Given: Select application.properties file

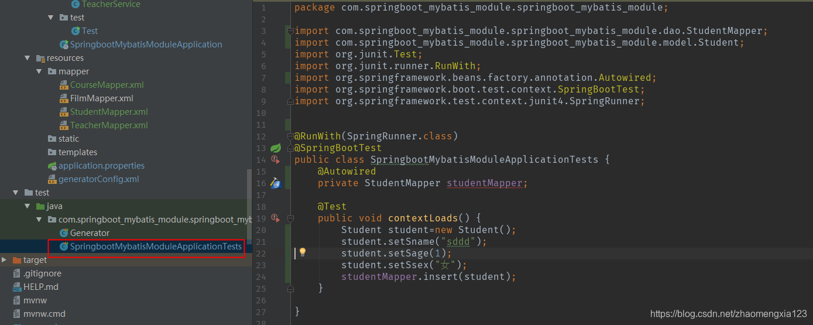Looking at the screenshot, I should (101, 166).
